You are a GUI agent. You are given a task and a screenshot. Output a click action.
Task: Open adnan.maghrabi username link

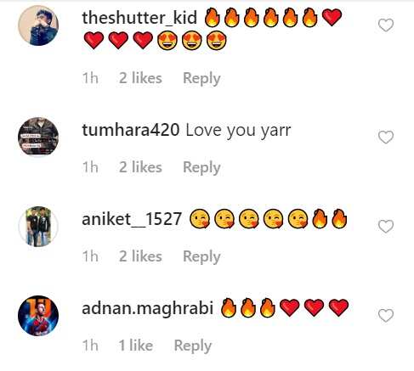click(x=147, y=308)
